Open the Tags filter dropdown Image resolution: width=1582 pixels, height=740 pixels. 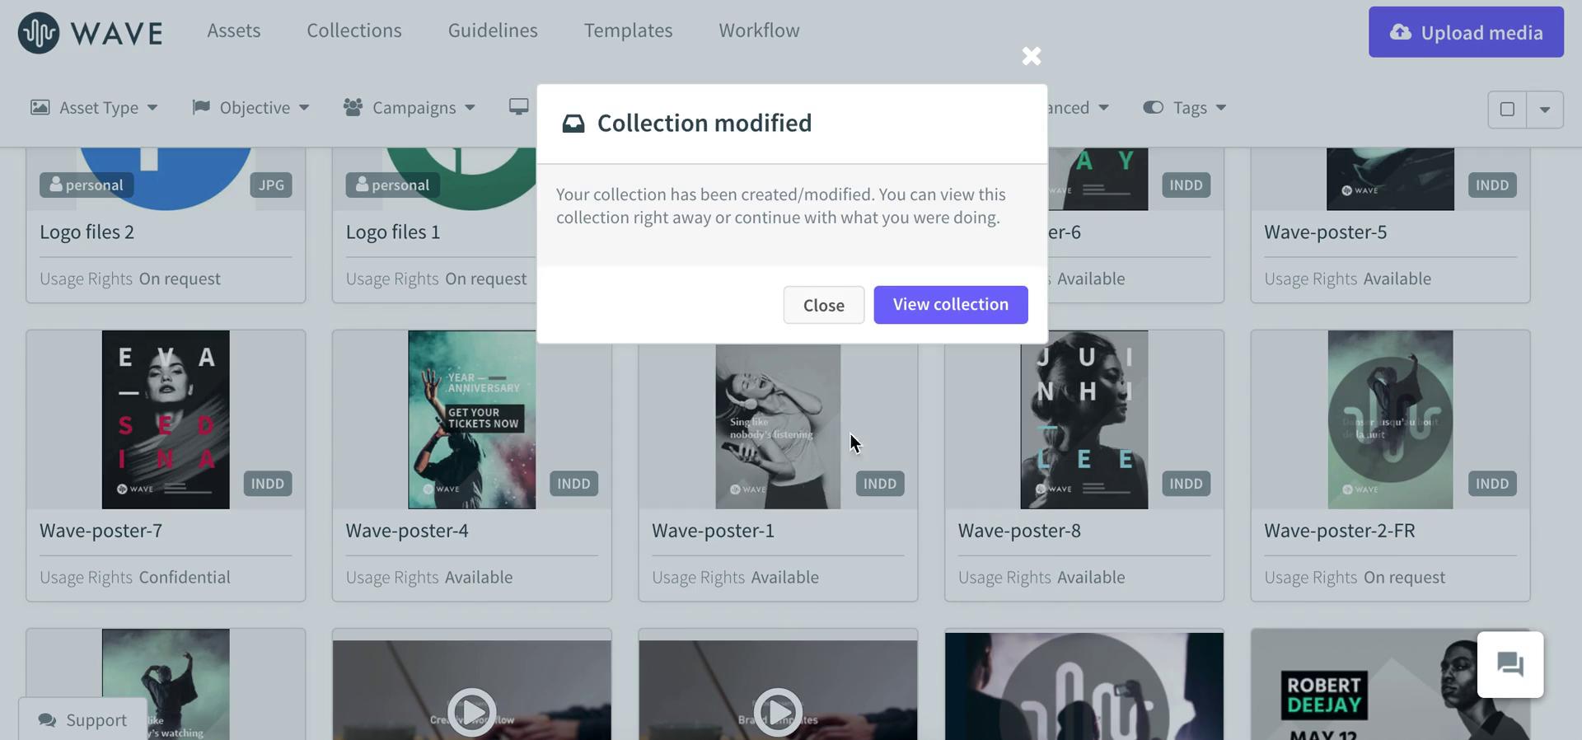pos(1184,108)
